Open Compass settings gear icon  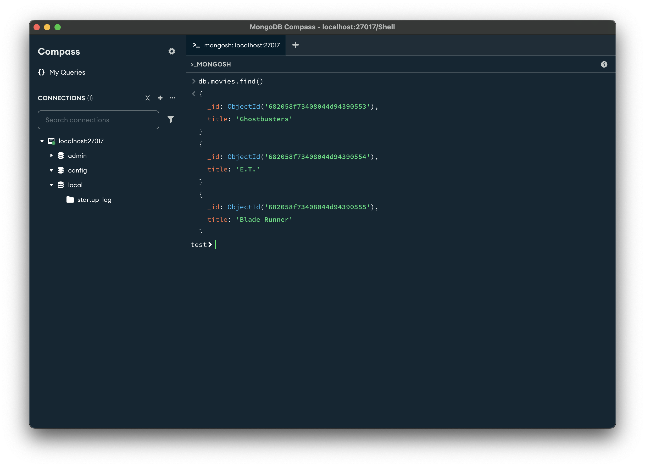(171, 52)
